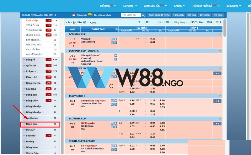
Task: Expand more bets for NK Rogaska match
Action: (x=217, y=124)
